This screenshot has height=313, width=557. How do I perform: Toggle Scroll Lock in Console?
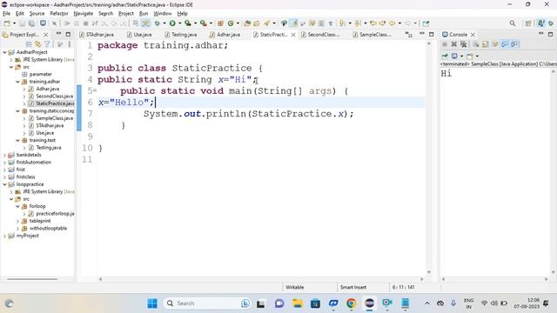click(486, 44)
